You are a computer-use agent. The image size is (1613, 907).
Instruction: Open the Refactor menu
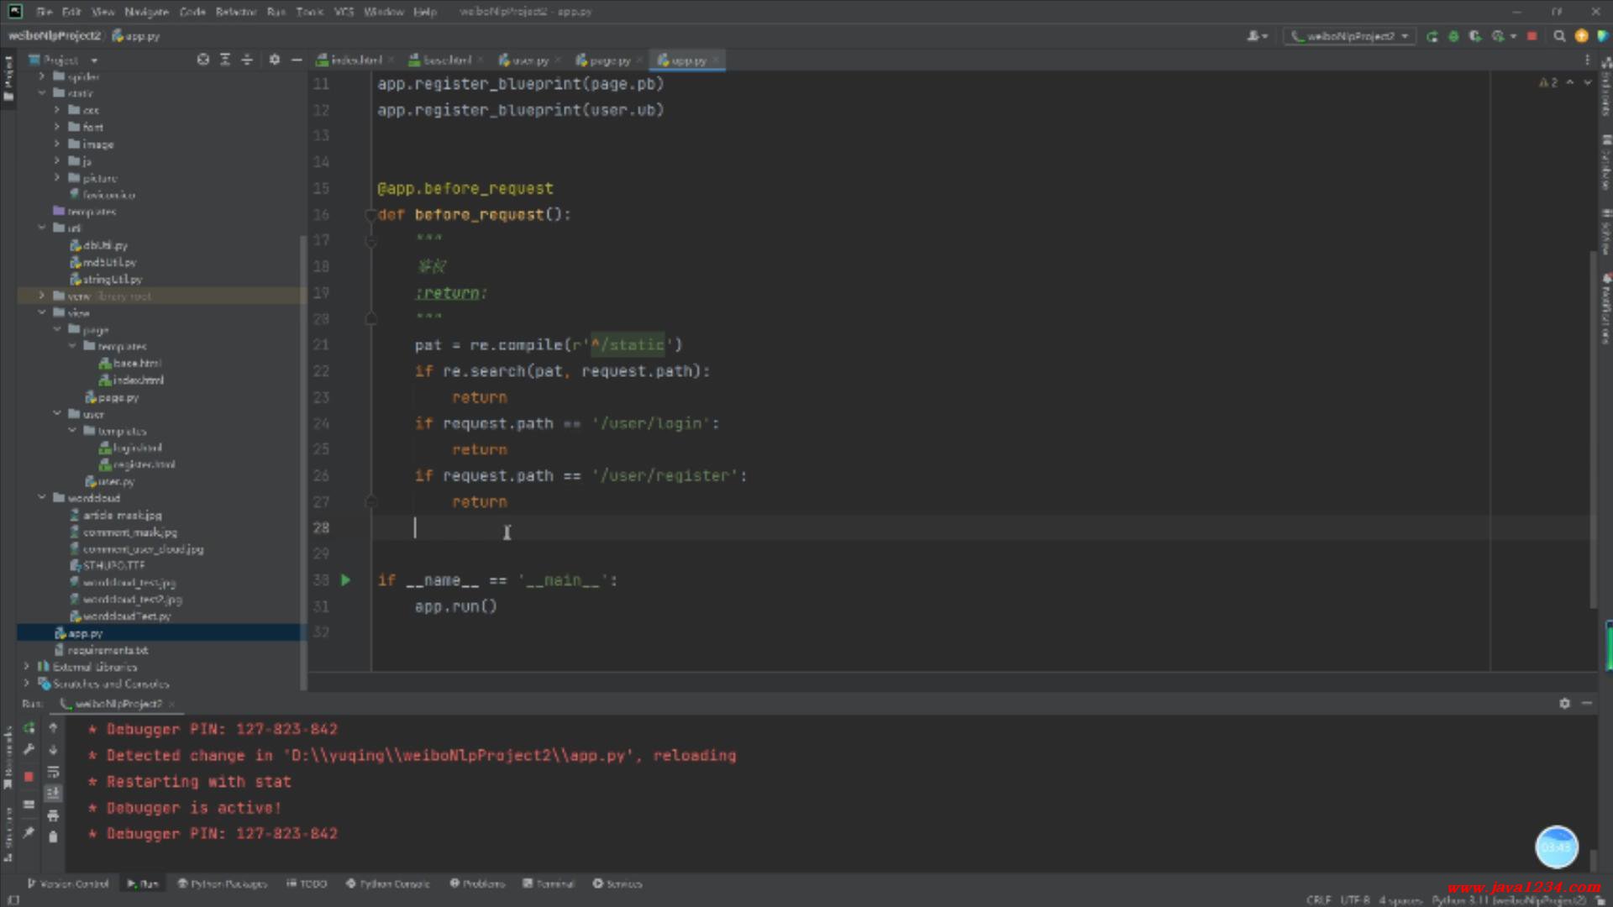[235, 12]
